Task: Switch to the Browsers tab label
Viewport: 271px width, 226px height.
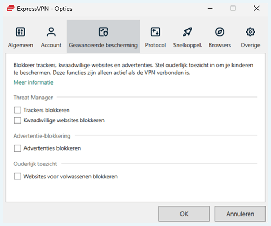Action: coord(220,45)
